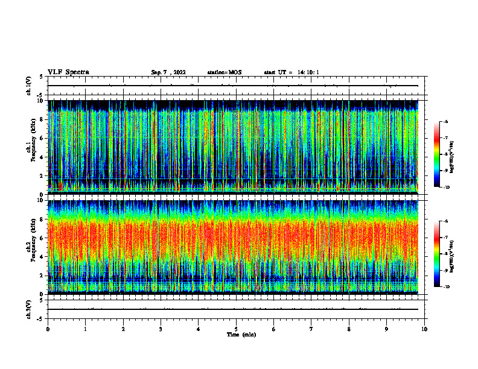This screenshot has height=369, width=478.
Task: Click inside the ch.2 spectrogram plot
Action: coord(233,247)
